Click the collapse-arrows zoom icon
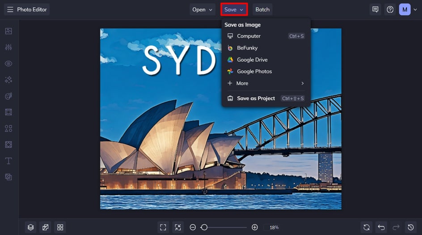Screen dimensions: 422x235 pyautogui.click(x=177, y=227)
